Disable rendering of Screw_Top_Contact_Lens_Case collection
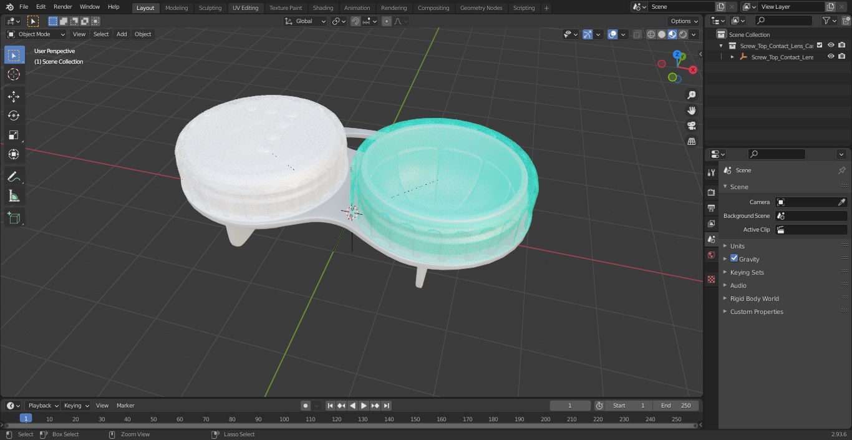 pyautogui.click(x=842, y=45)
